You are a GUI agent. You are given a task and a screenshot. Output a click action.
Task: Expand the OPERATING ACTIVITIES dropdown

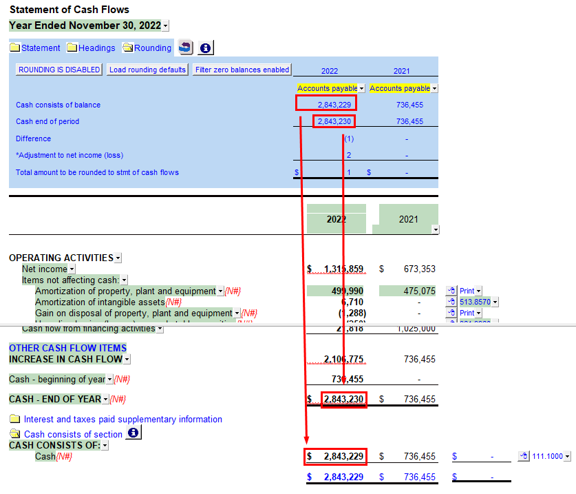pyautogui.click(x=118, y=258)
